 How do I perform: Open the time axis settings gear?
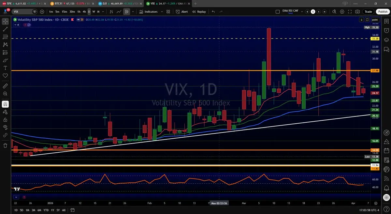(x=376, y=203)
